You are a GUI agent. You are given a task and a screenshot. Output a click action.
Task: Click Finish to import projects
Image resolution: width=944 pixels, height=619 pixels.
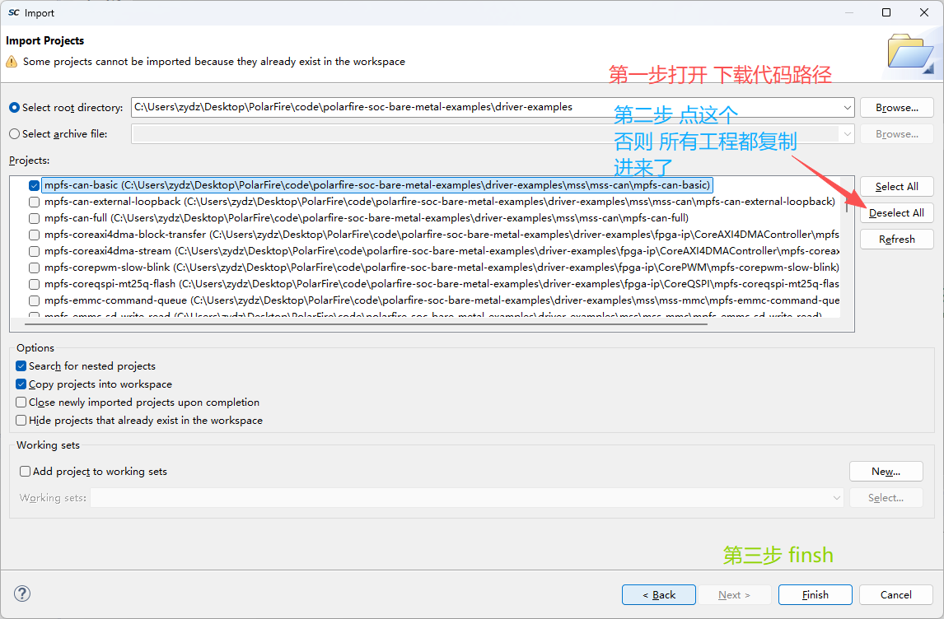point(815,594)
